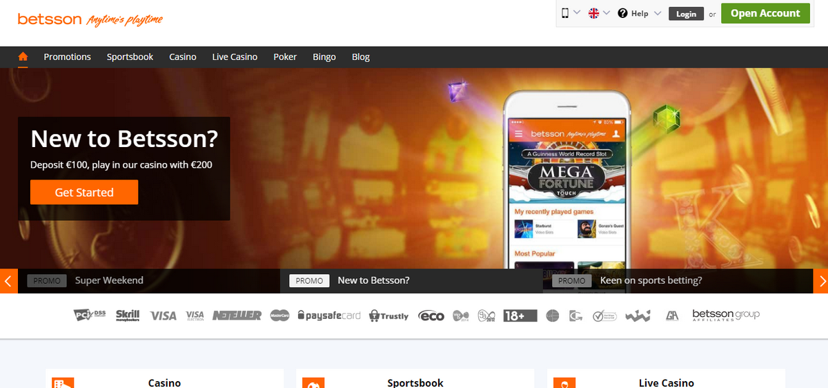The width and height of the screenshot is (828, 388).
Task: Click the betsson group affiliates logo
Action: (726, 315)
